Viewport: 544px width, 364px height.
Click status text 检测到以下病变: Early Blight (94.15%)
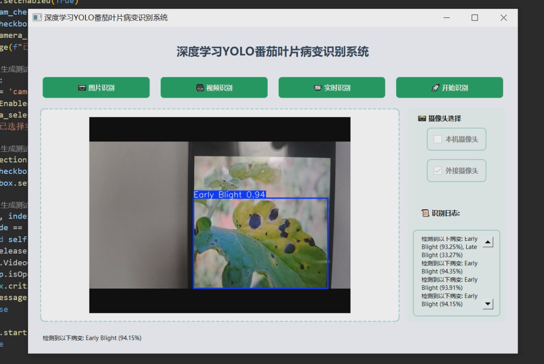92,338
